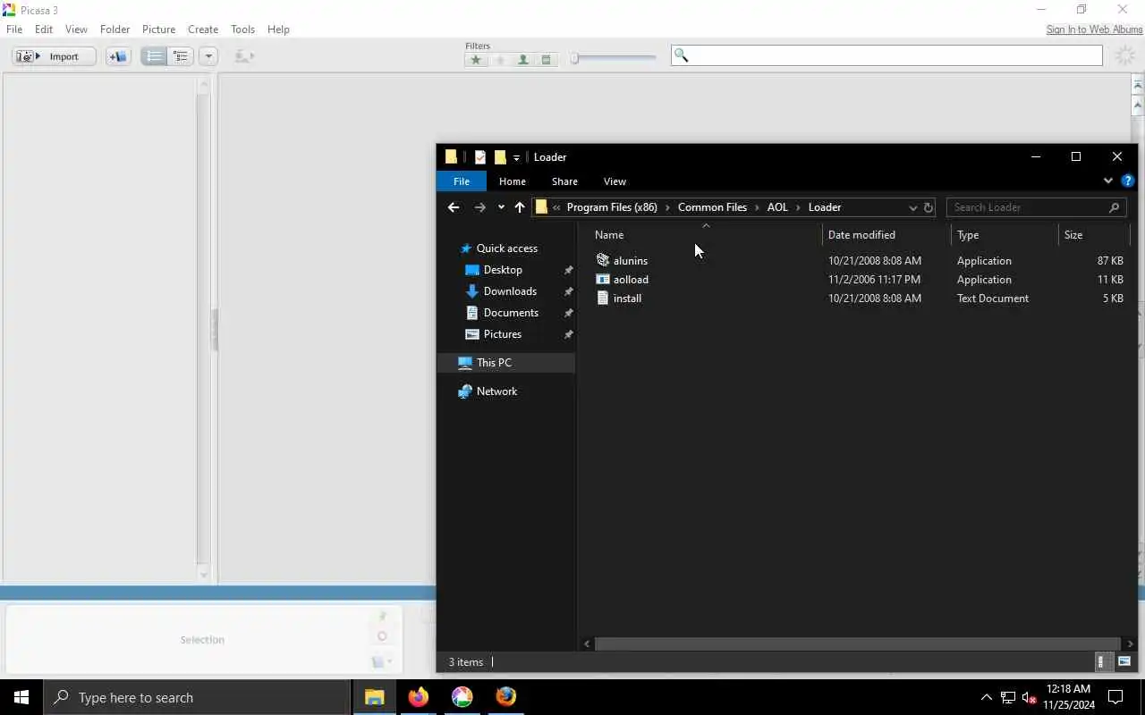
Task: Click the New folder quick access toolbar icon
Action: pyautogui.click(x=500, y=157)
